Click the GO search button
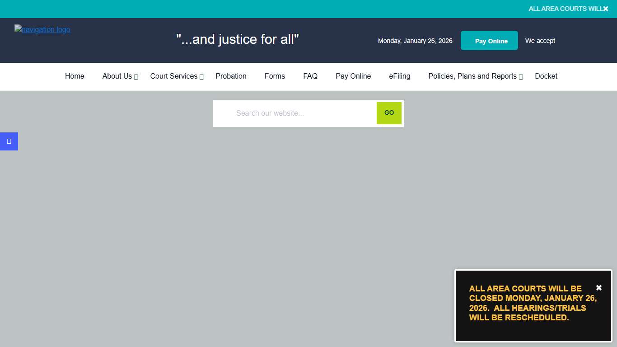The width and height of the screenshot is (617, 347). [389, 113]
